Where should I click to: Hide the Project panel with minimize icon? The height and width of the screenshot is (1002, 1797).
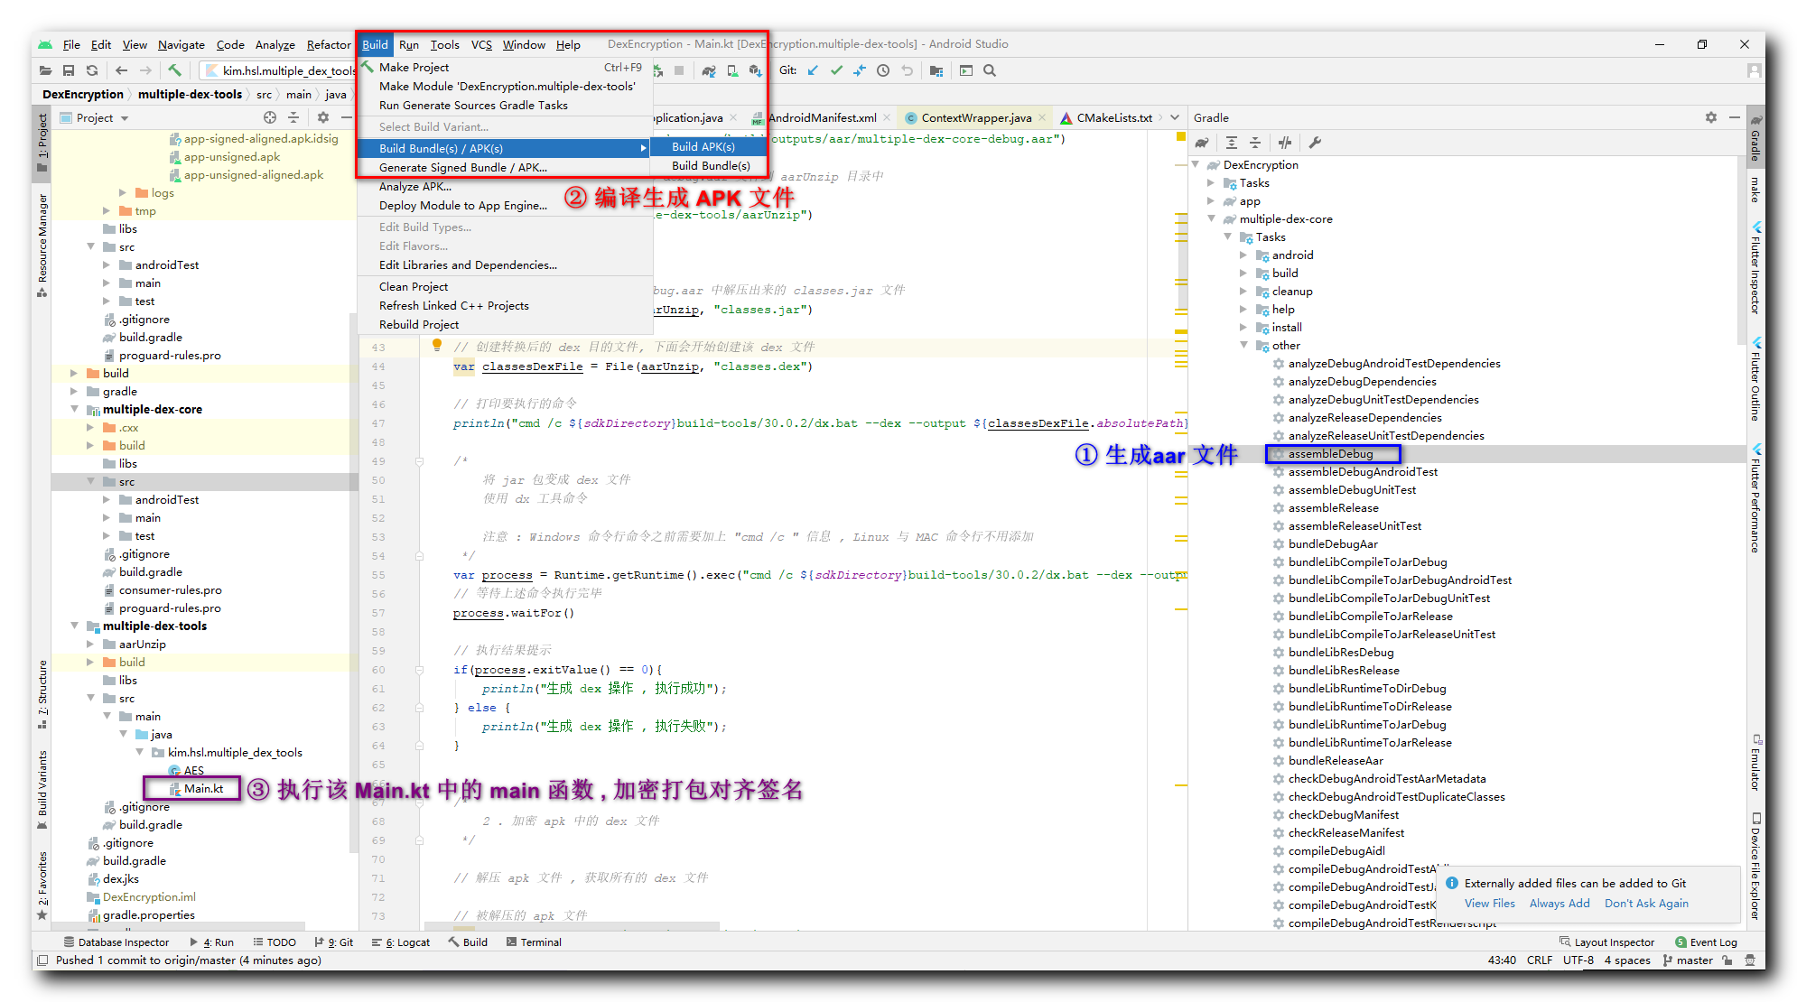[x=346, y=118]
